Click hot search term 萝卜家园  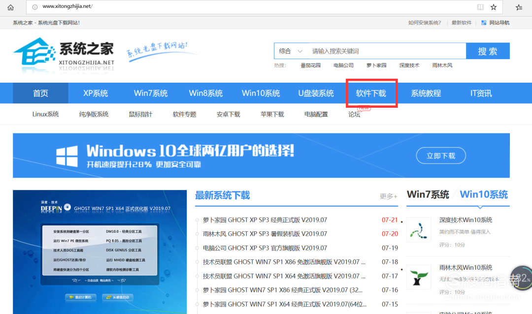[x=376, y=65]
